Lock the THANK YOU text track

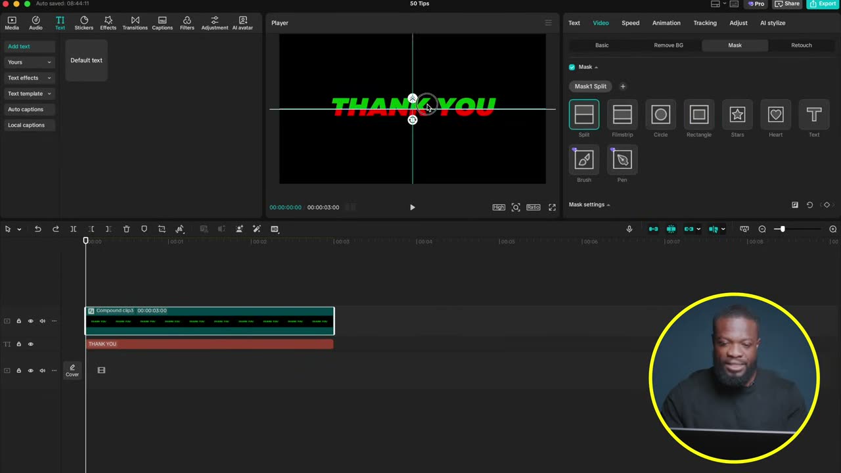point(18,344)
